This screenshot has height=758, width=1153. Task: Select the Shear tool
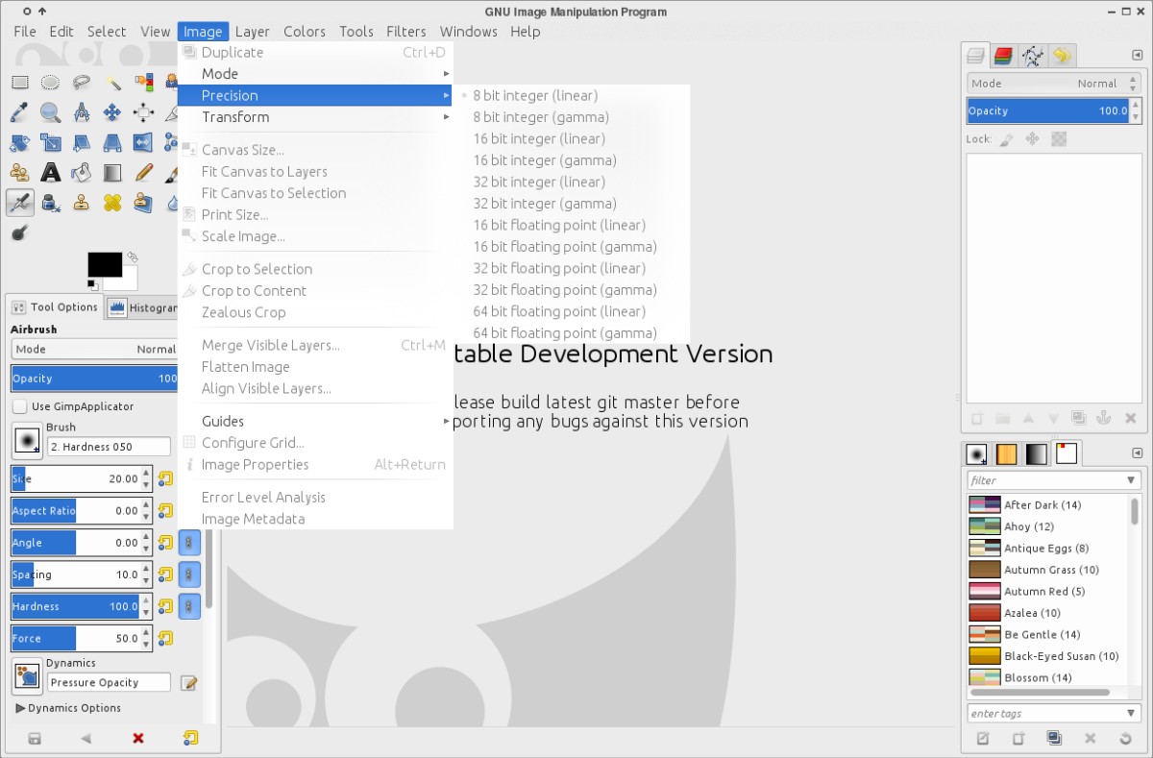tap(82, 143)
